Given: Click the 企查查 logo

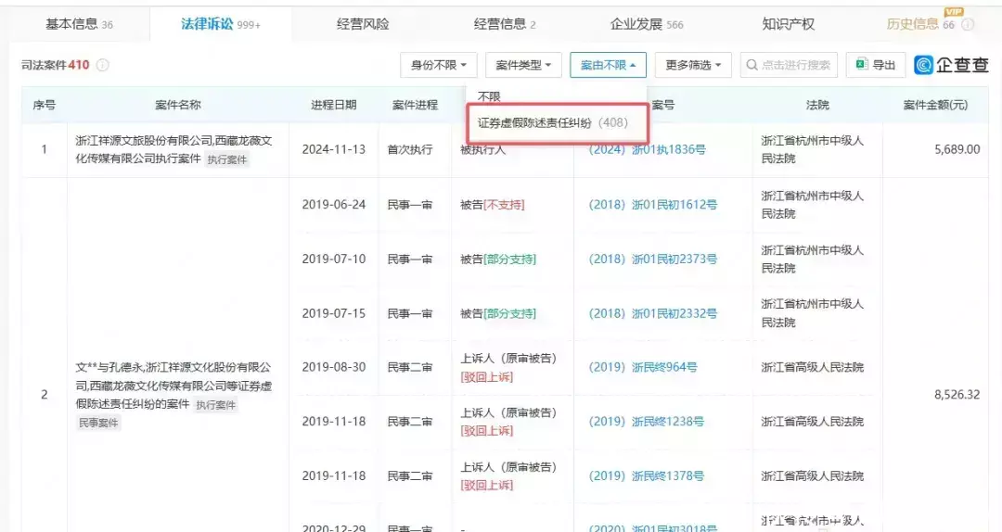Looking at the screenshot, I should pyautogui.click(x=951, y=65).
